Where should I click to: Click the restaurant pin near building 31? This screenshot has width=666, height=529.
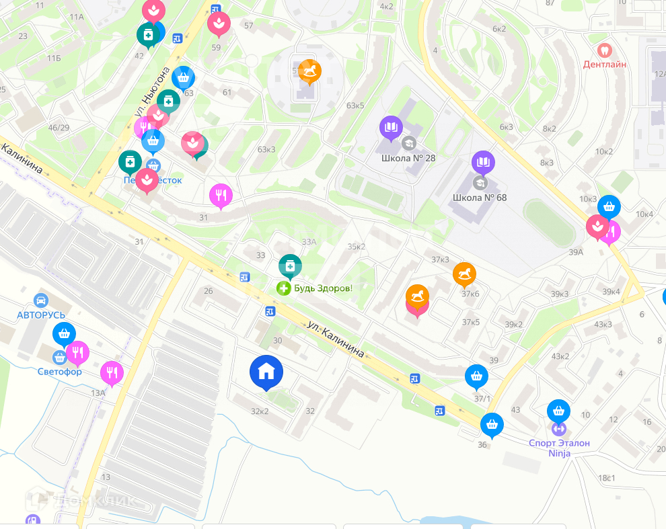click(x=221, y=196)
